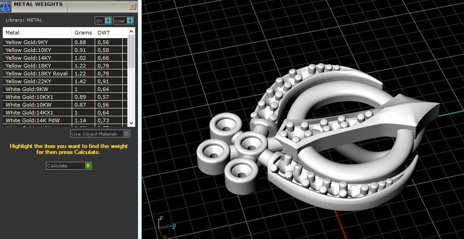The width and height of the screenshot is (464, 239).
Task: Click grams value 1.42 for 22KY
Action: click(x=80, y=81)
